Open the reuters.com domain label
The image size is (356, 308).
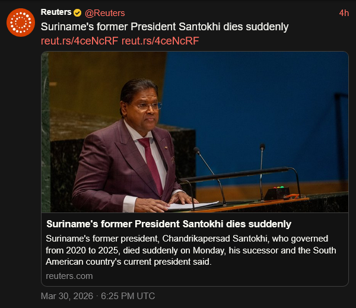tap(69, 276)
